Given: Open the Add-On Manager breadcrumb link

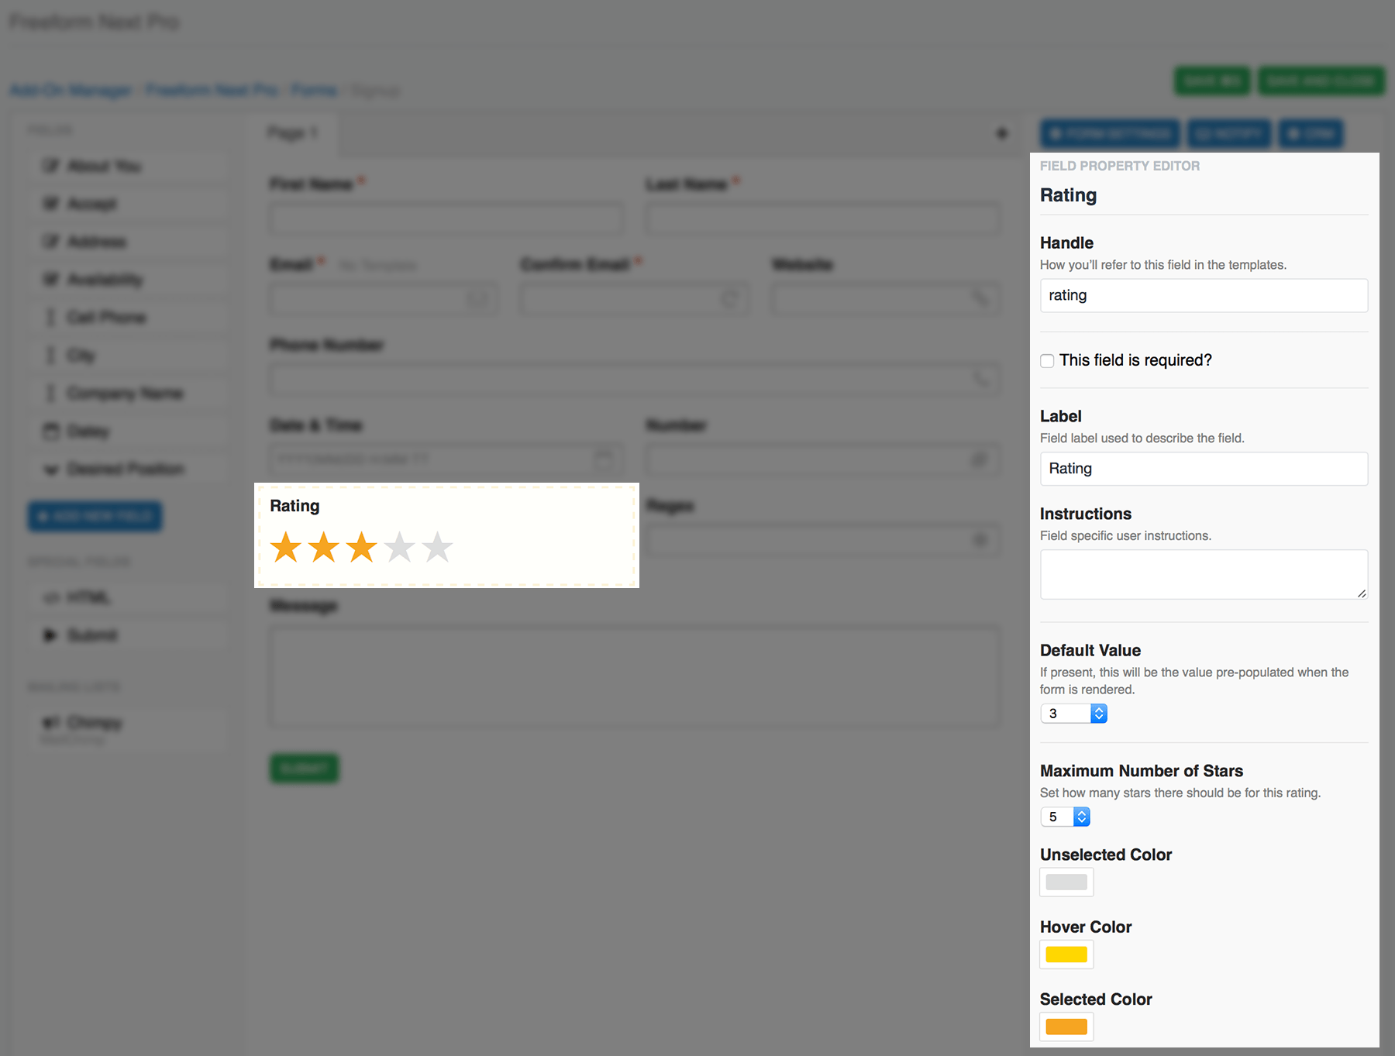Looking at the screenshot, I should (x=71, y=91).
